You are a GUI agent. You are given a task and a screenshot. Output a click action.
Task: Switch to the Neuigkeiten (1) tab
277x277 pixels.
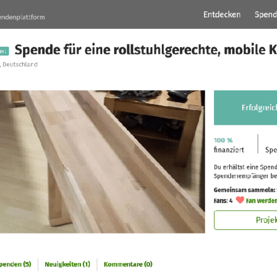point(67,264)
